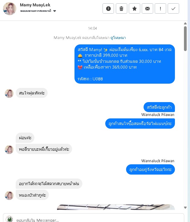Select the หนองบัวลำภูค่ะ message bubble

click(32, 195)
